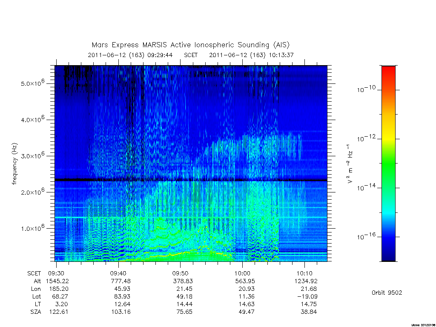Viewport: 436px width, 327px height.
Task: Click SZA value '75.65'
Action: click(184, 312)
